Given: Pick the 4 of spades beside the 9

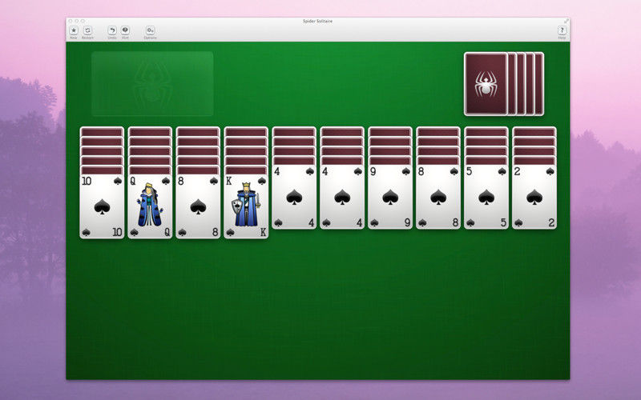Looking at the screenshot, I should 342,197.
